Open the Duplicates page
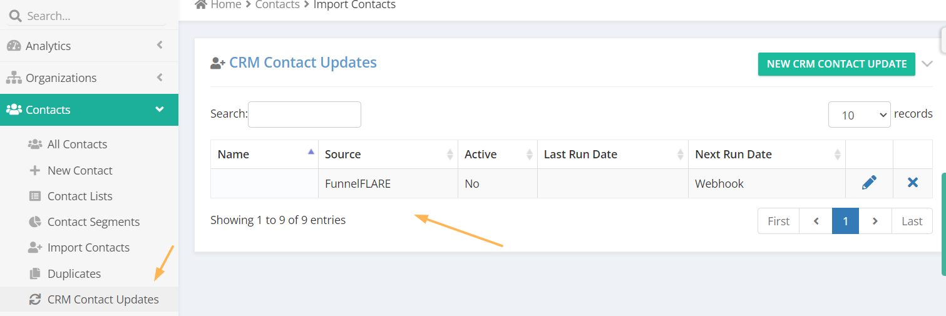 pyautogui.click(x=74, y=273)
